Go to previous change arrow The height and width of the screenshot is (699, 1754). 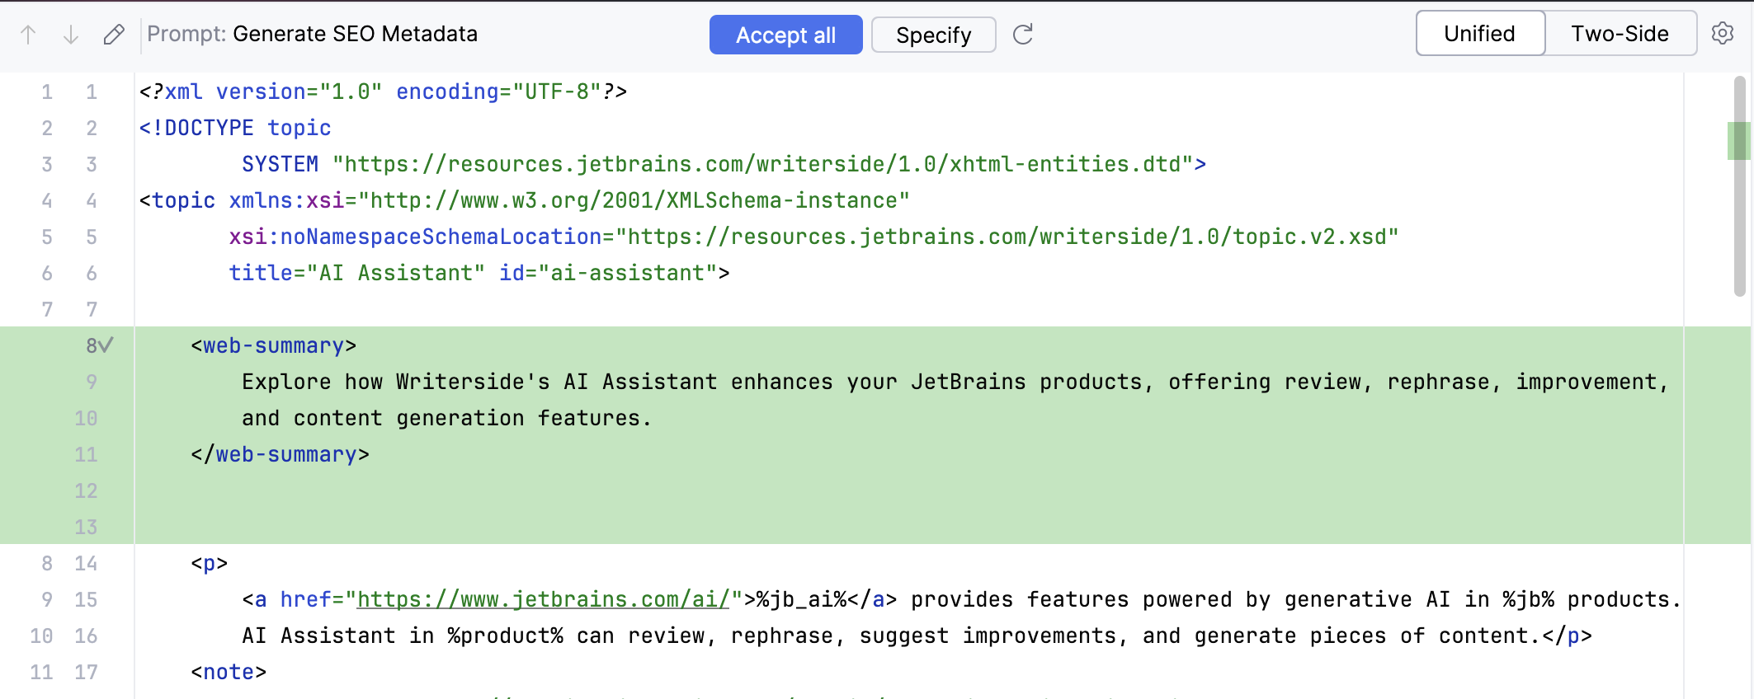[x=28, y=35]
